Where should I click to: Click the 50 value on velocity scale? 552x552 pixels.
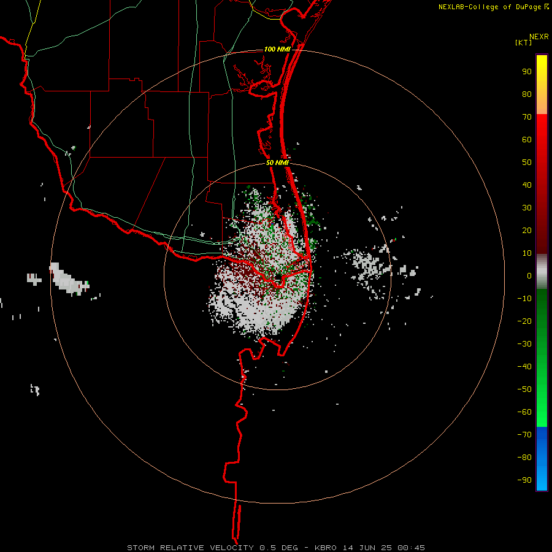click(x=527, y=163)
